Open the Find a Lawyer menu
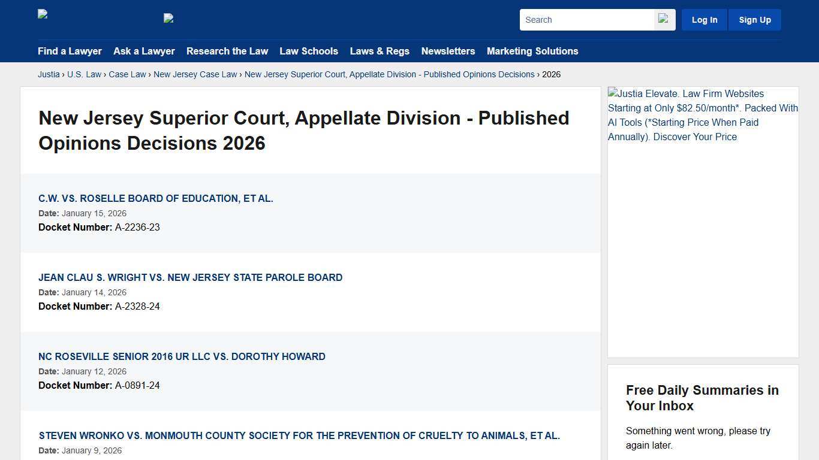The image size is (819, 460). (x=70, y=52)
